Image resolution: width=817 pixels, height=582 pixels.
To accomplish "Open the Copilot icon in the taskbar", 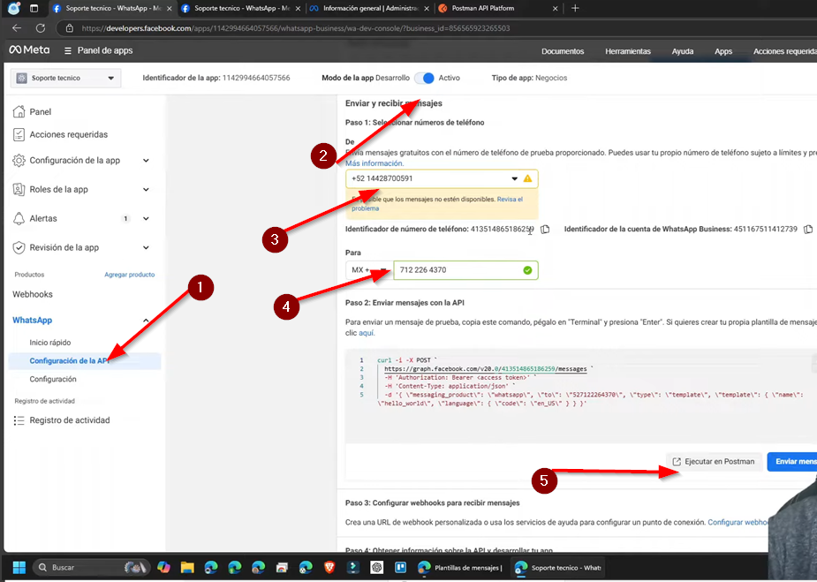I will [163, 567].
